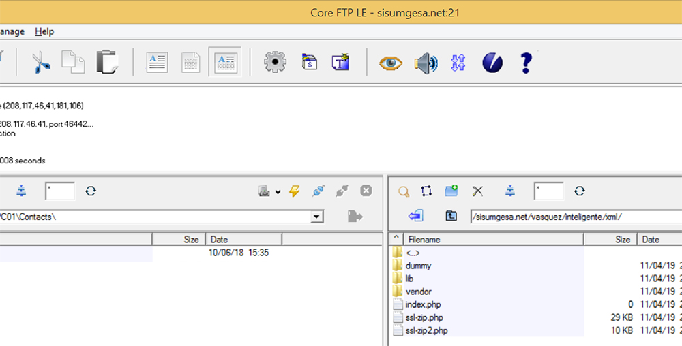The height and width of the screenshot is (346, 682).
Task: Click the Paste clipboard icon
Action: (107, 62)
